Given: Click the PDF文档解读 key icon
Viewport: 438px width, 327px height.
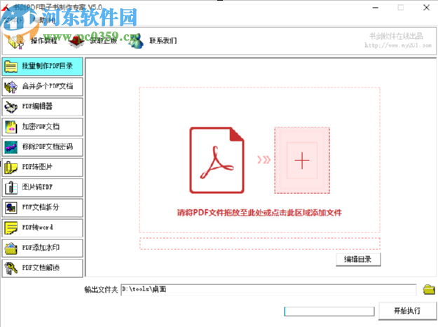Looking at the screenshot, I should (x=11, y=268).
